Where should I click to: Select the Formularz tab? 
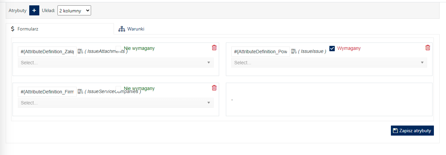[x=60, y=29]
